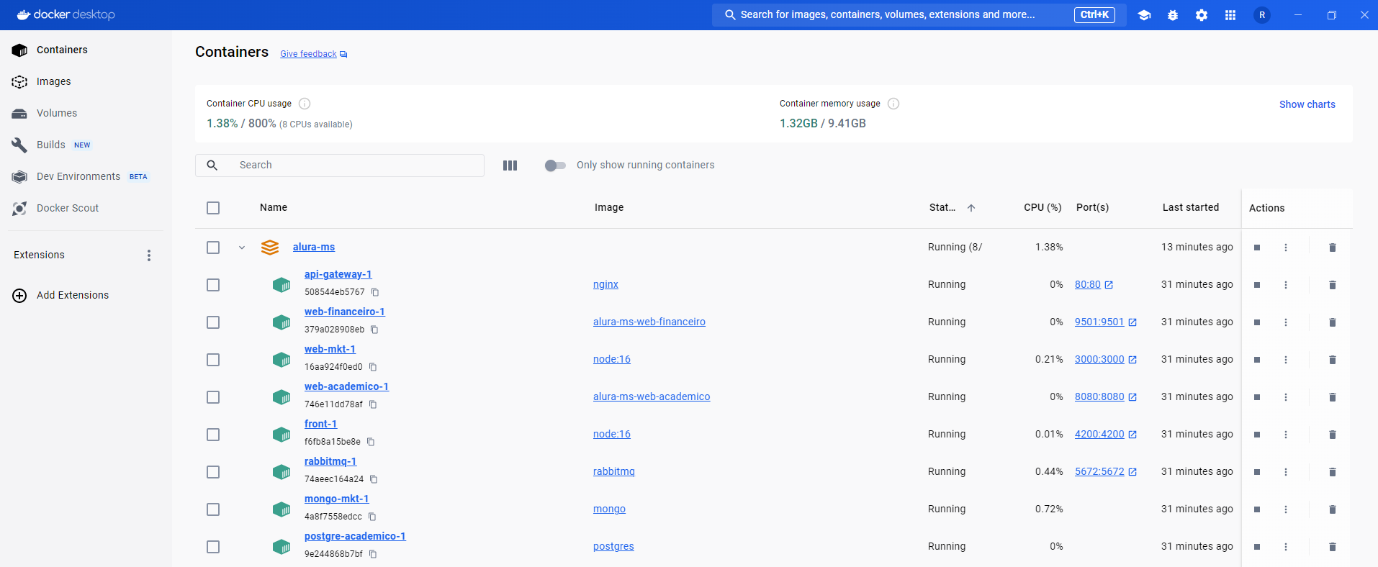
Task: Collapse the alura-ms stack chevron
Action: [242, 248]
